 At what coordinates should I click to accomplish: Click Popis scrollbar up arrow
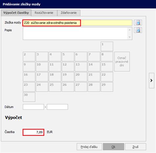pos(130,30)
